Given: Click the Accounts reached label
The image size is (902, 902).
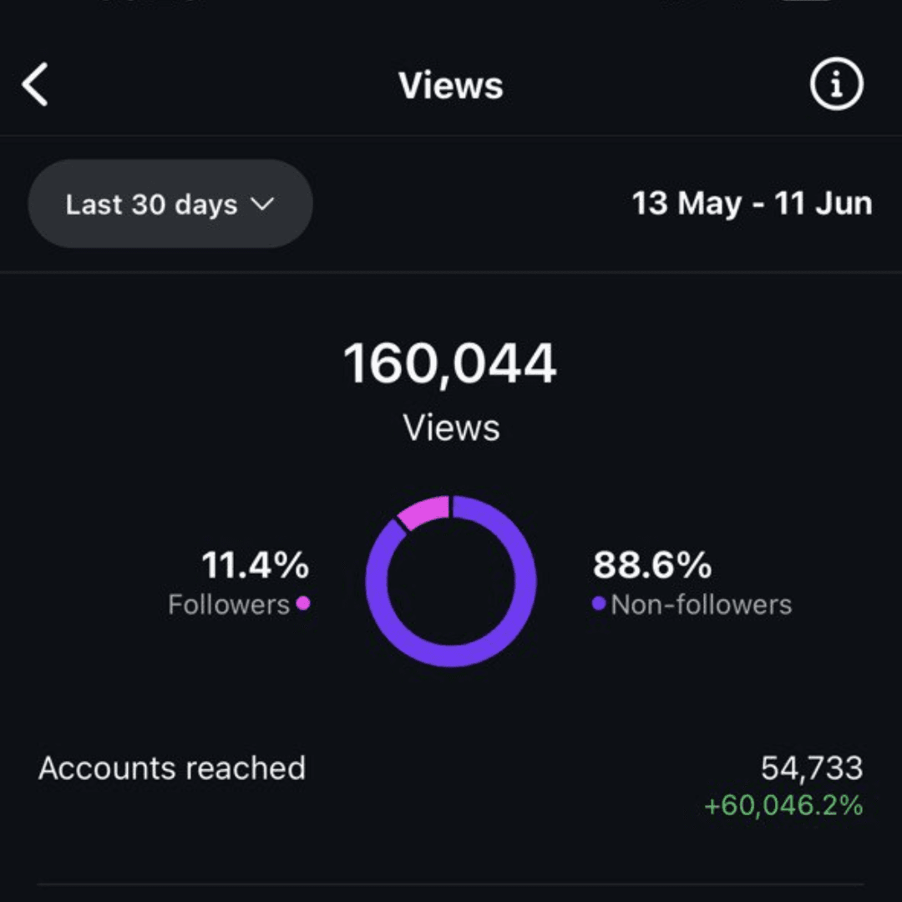Looking at the screenshot, I should point(172,768).
